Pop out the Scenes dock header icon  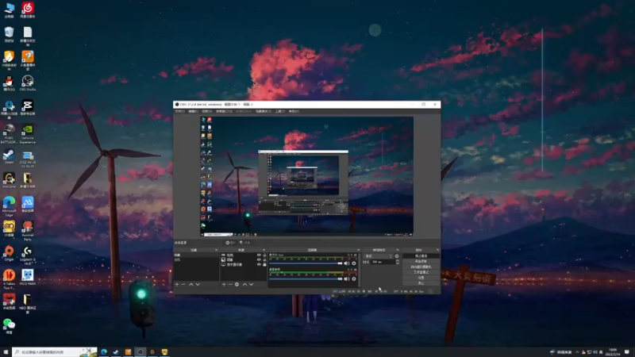pos(216,250)
